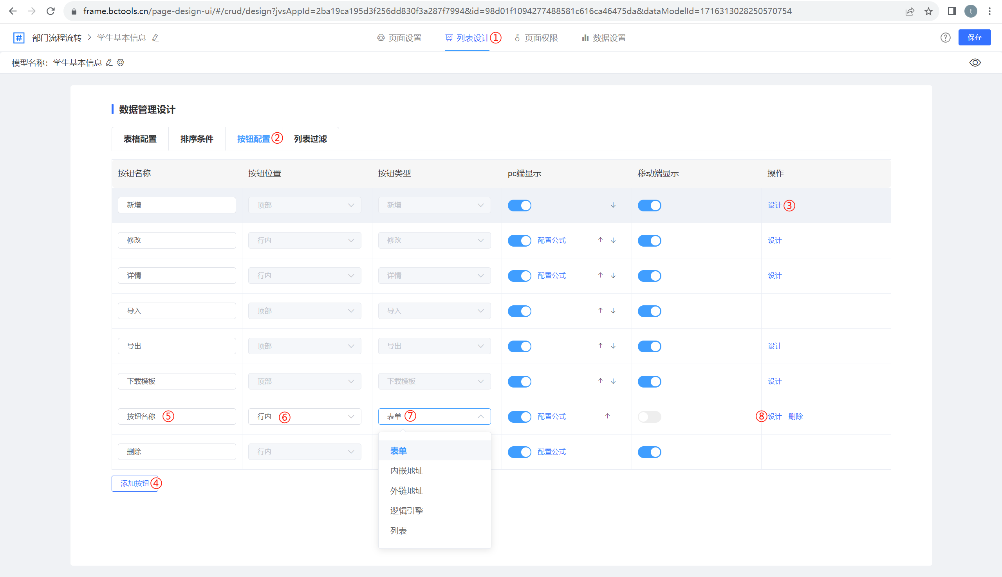Switch to the 表格配置 tab
Screen dimensions: 1002x577
coord(140,139)
